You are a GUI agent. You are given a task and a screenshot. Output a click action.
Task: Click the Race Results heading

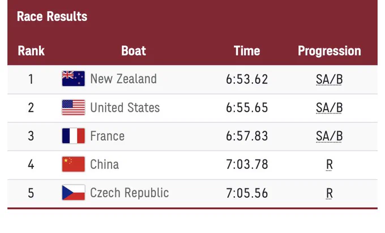coord(52,16)
